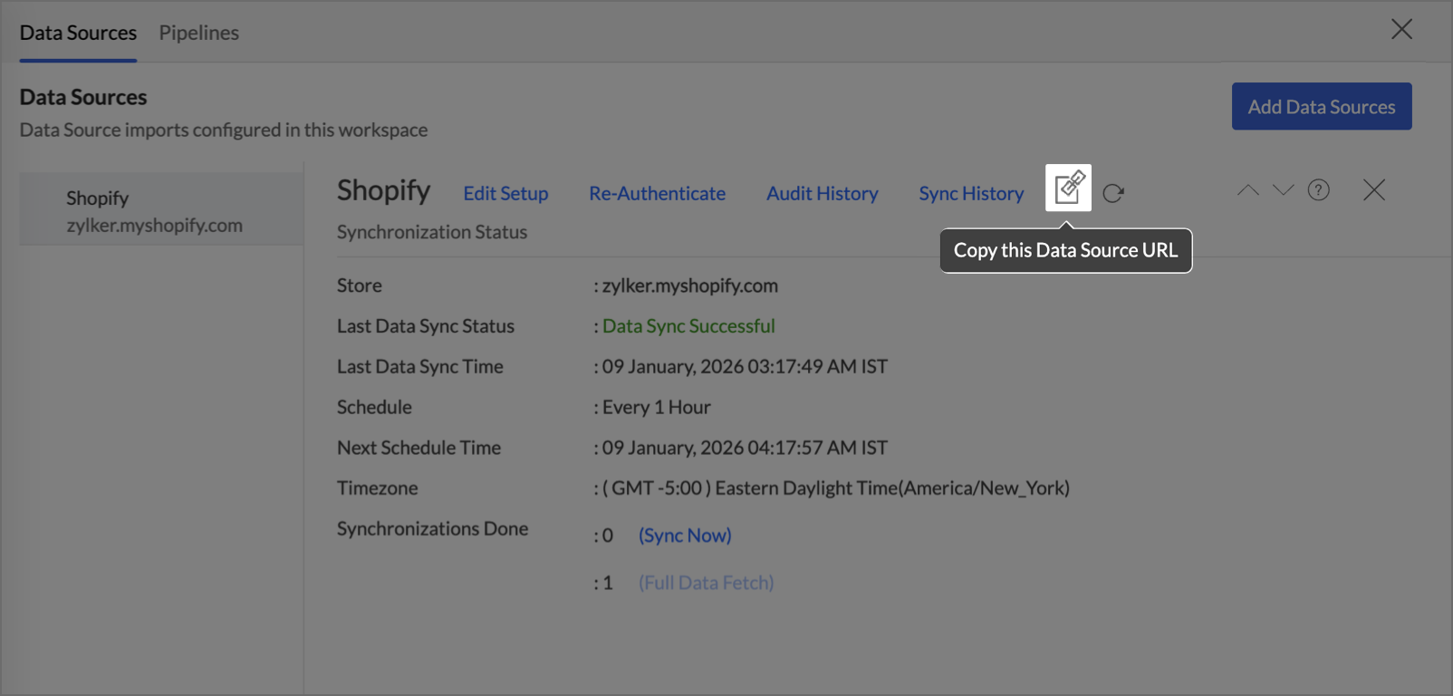
Task: Copy this Data Source URL icon
Action: [1068, 188]
